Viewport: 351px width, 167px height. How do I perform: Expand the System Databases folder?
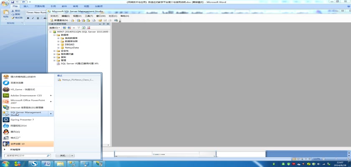click(x=58, y=38)
